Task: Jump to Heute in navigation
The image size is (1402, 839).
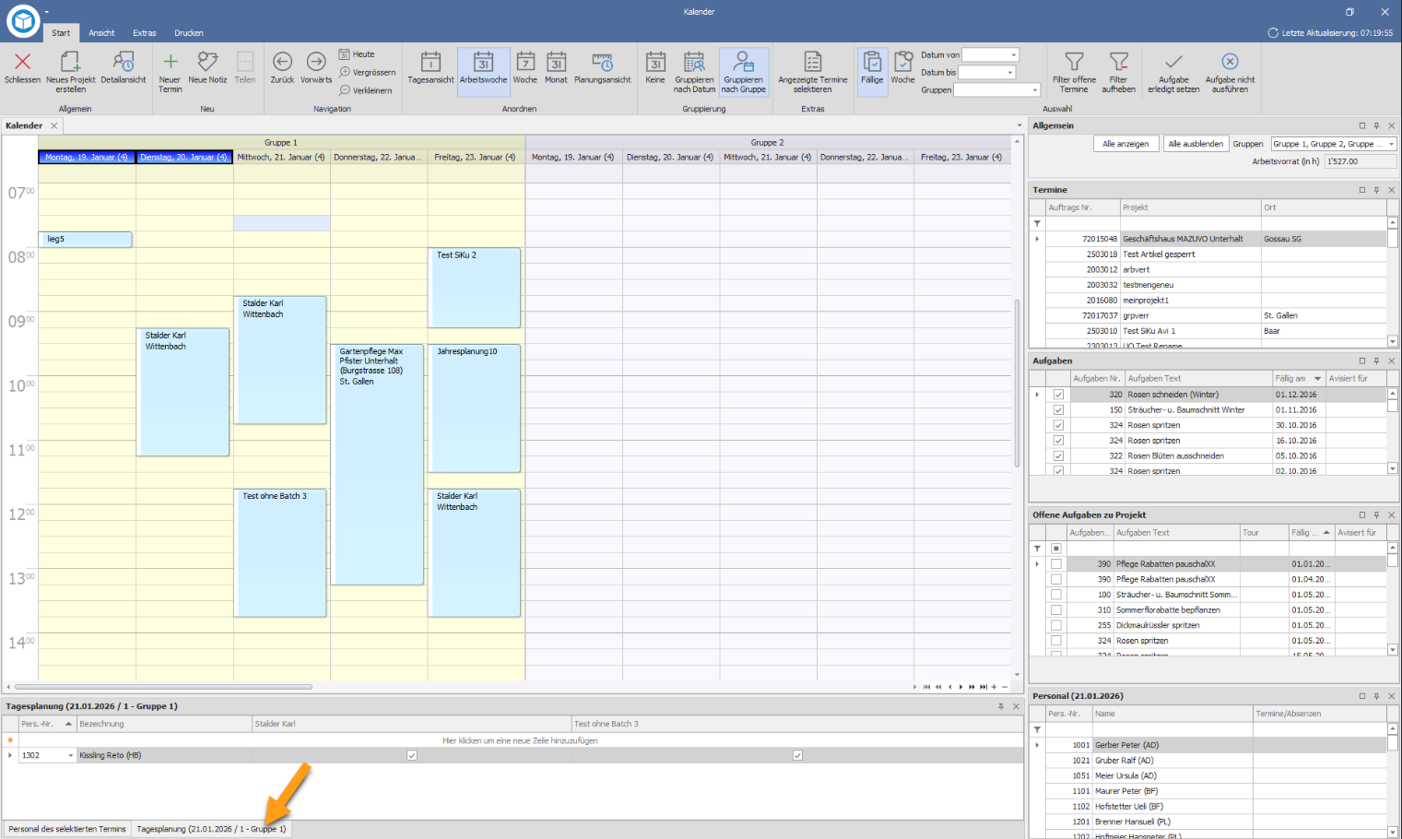Action: (357, 54)
